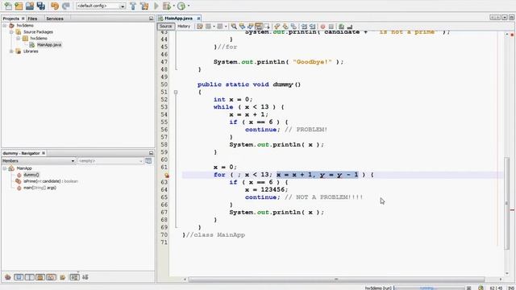516x290 pixels.
Task: Switch to the Projects tab
Action: tap(10, 19)
